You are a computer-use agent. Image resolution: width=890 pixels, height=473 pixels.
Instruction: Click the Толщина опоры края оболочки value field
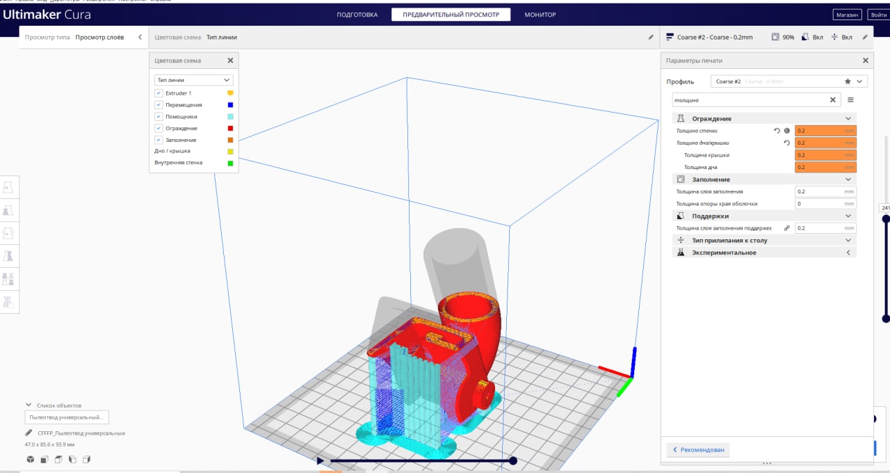(825, 204)
